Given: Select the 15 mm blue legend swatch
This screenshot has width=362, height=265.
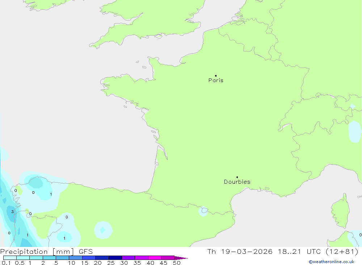Looking at the screenshot, I should (x=89, y=258).
